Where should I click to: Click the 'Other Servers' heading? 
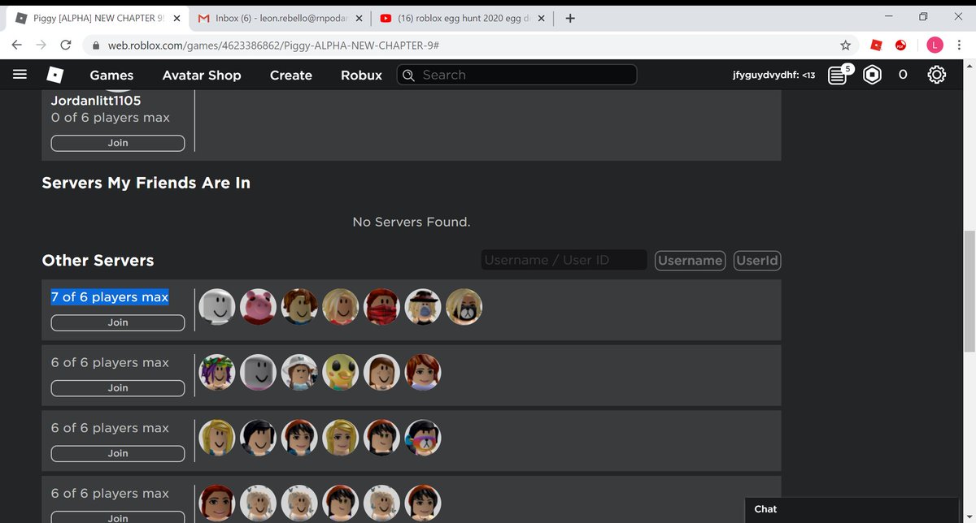coord(98,261)
